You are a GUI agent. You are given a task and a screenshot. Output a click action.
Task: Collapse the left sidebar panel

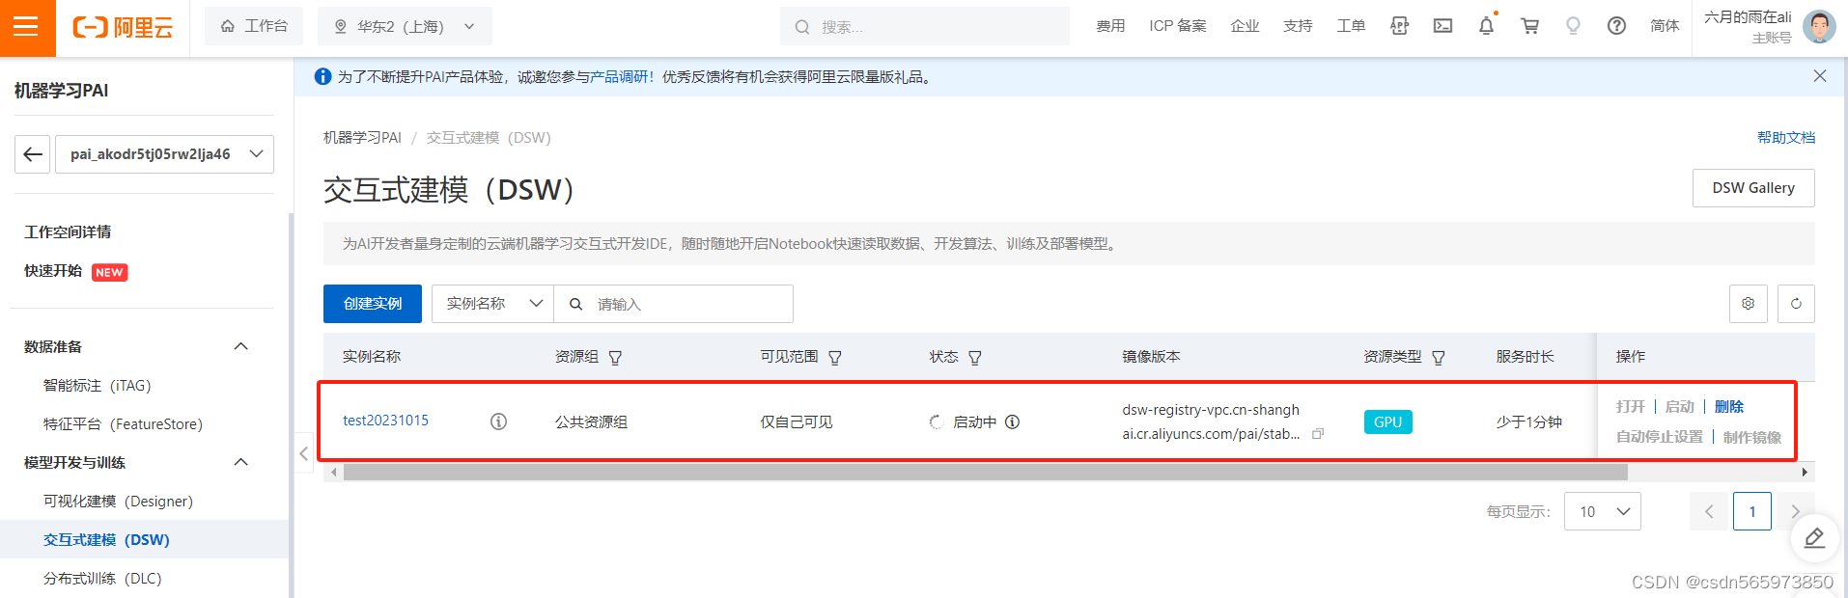pyautogui.click(x=303, y=452)
